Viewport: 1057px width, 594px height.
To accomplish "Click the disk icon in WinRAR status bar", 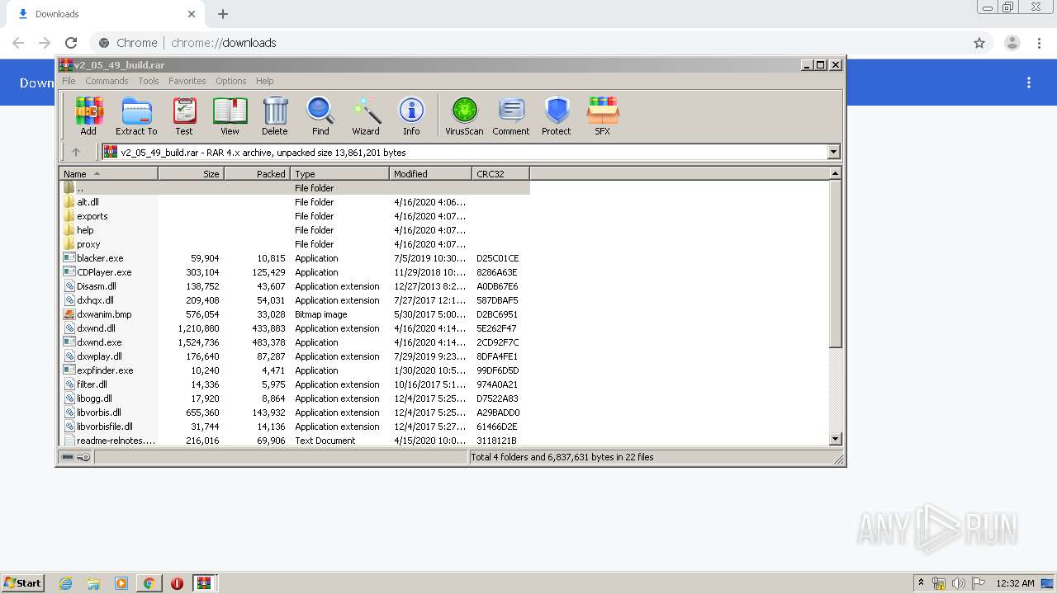I will click(x=68, y=456).
